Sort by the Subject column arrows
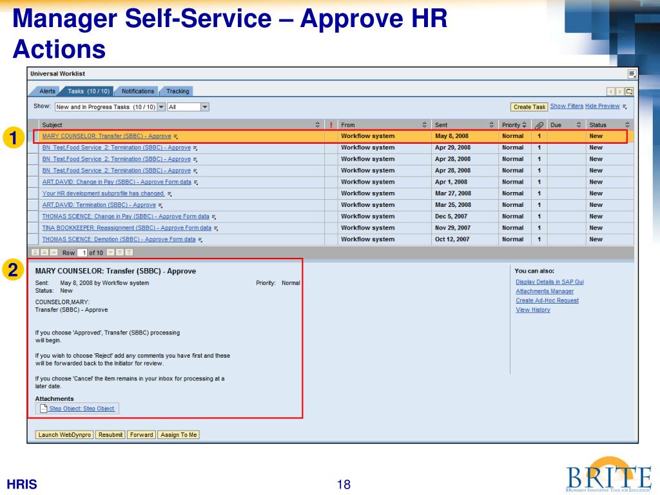The image size is (660, 495). [317, 125]
